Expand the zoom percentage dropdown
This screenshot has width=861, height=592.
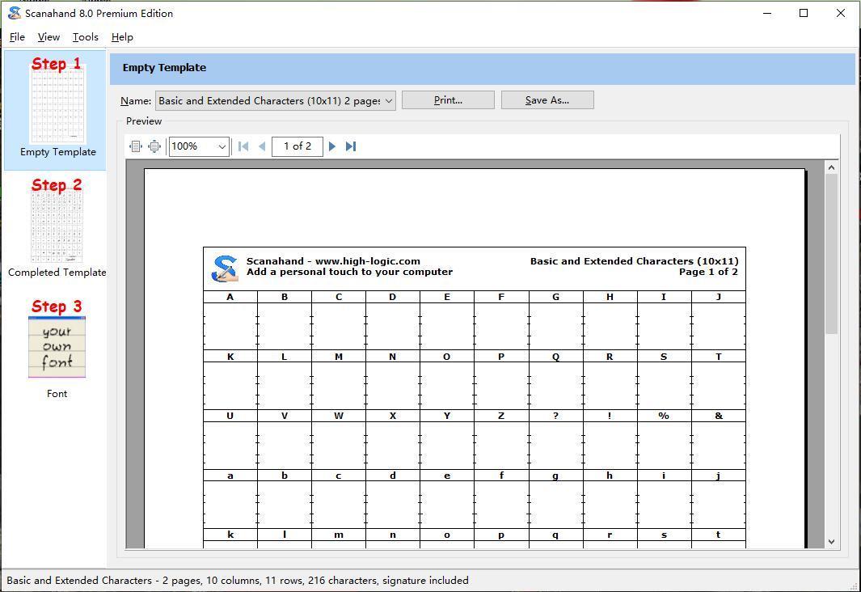(222, 146)
